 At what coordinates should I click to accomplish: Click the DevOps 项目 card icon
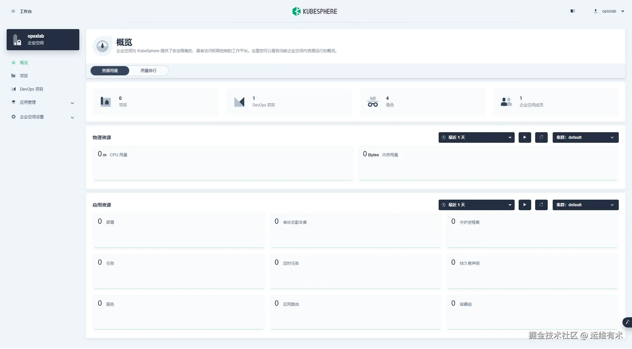[x=239, y=102]
